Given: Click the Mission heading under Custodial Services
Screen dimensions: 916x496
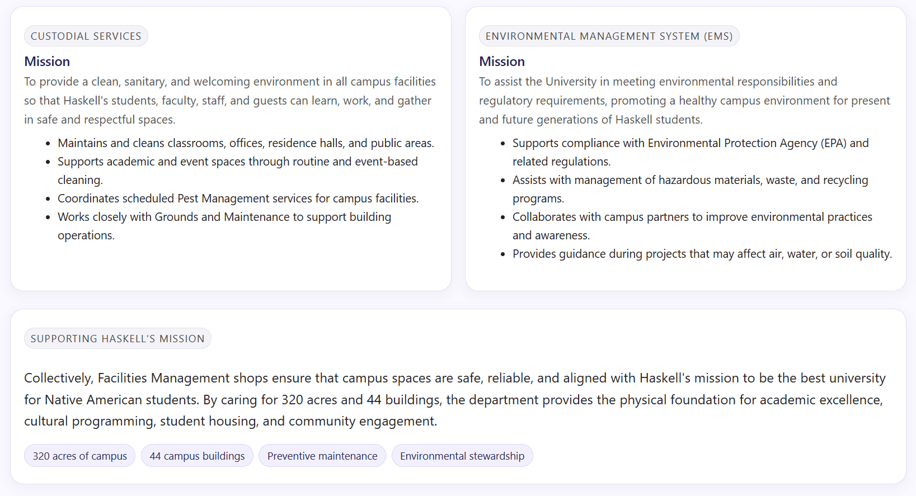Looking at the screenshot, I should click(x=47, y=62).
